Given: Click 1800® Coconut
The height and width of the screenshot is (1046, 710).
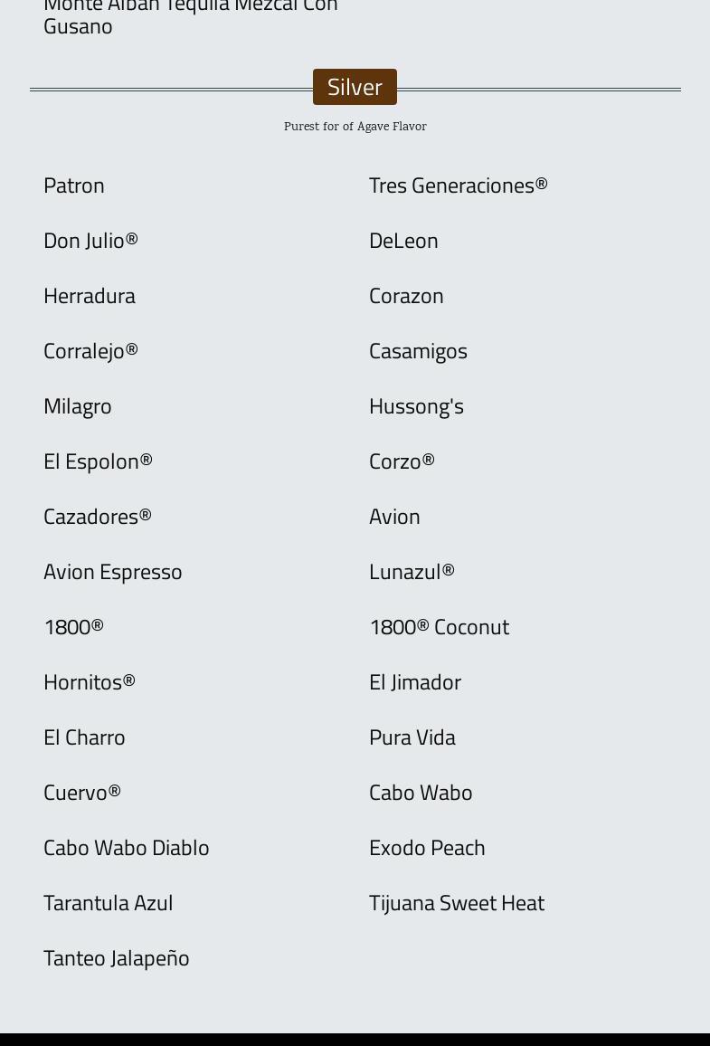Looking at the screenshot, I should coord(439,627).
